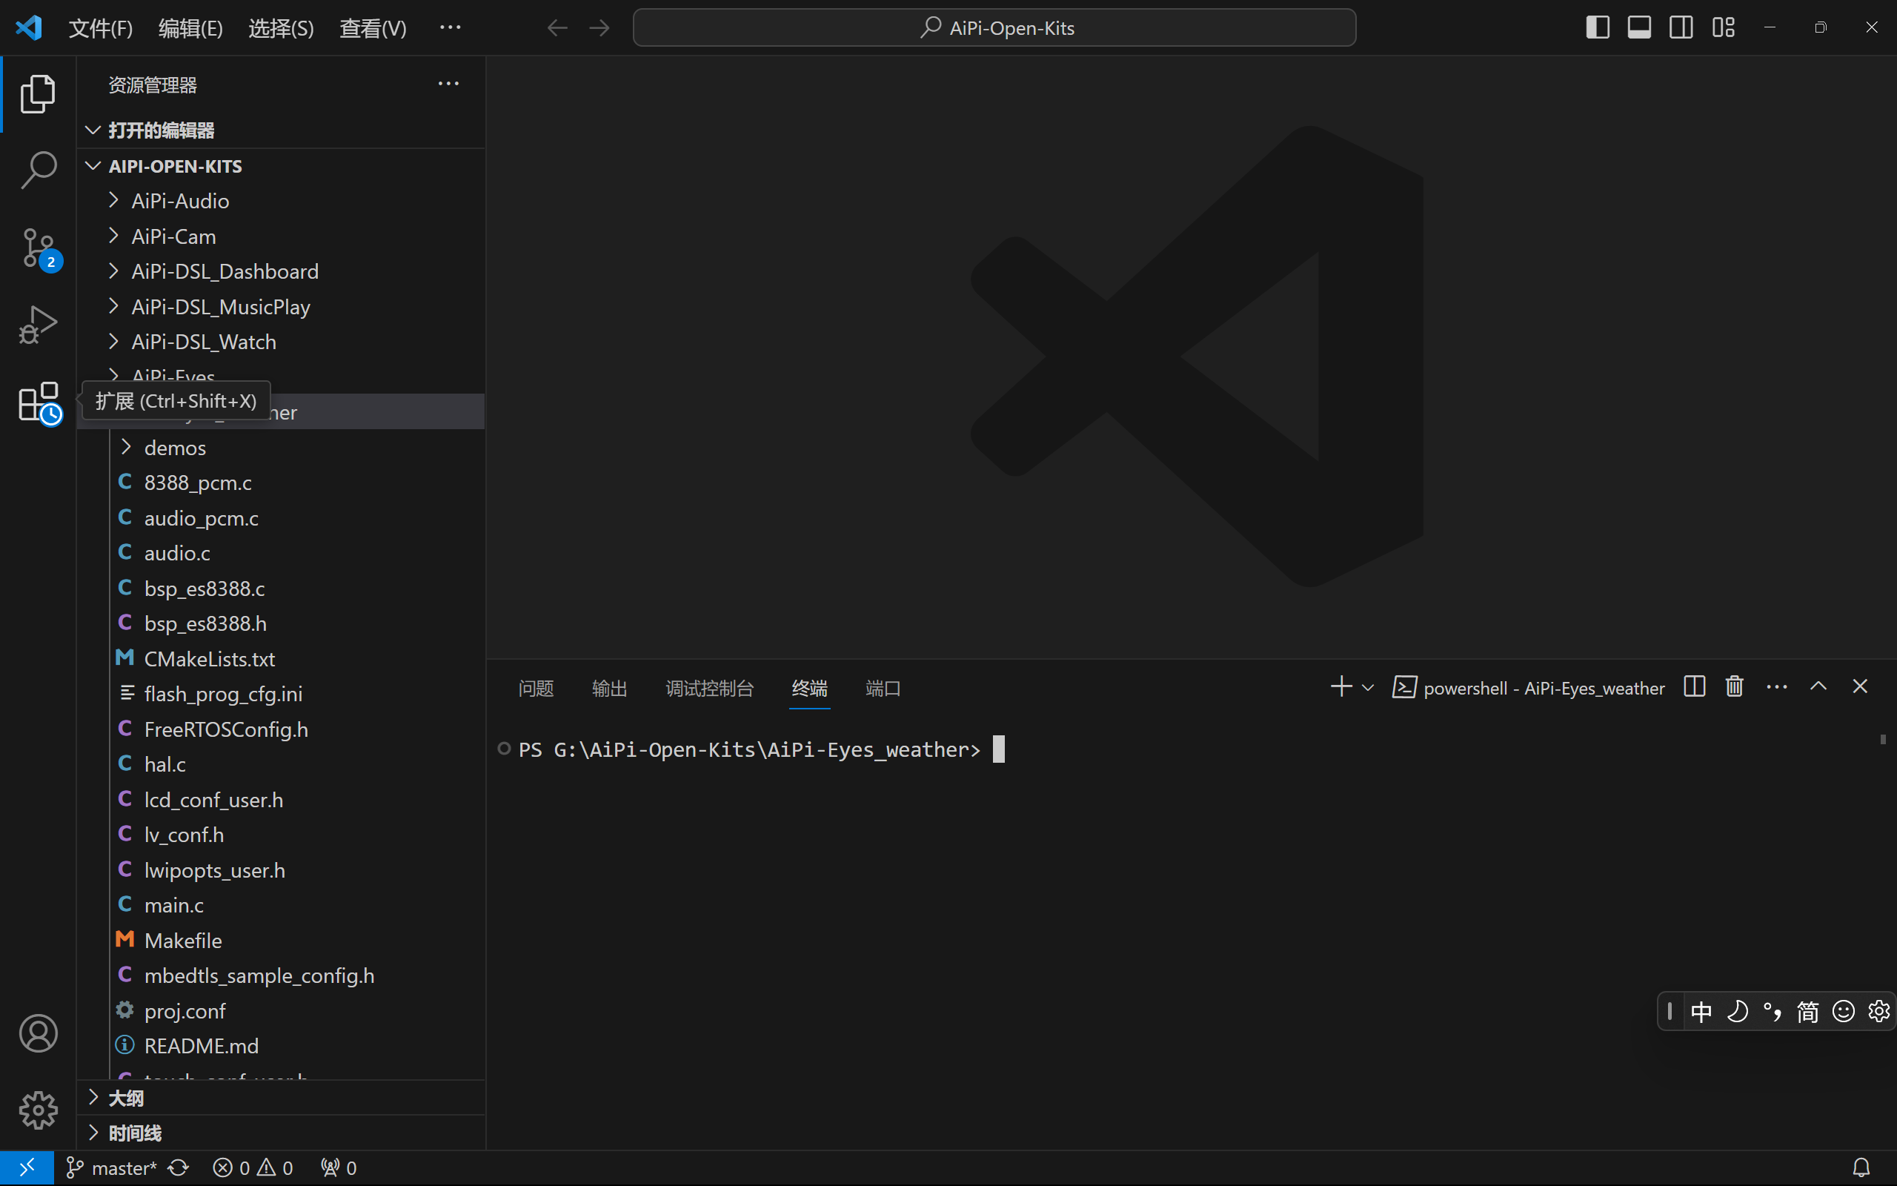Viewport: 1897px width, 1186px height.
Task: Switch to the 输出 panel tab
Action: pyautogui.click(x=609, y=688)
